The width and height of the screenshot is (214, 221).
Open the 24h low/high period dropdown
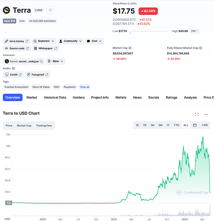tap(194, 31)
